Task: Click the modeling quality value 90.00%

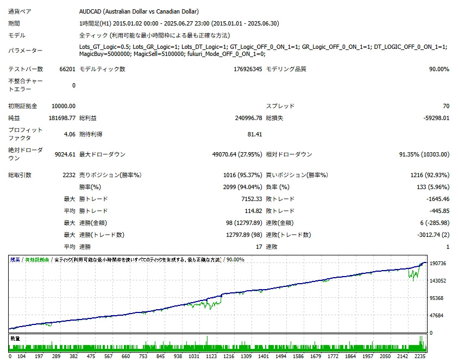Action: click(x=439, y=69)
